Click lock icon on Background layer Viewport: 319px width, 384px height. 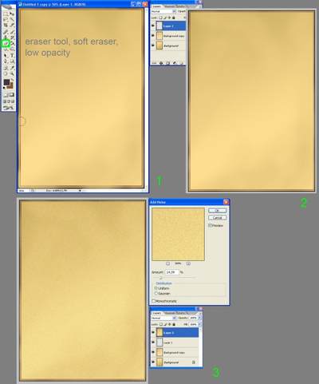coord(193,362)
